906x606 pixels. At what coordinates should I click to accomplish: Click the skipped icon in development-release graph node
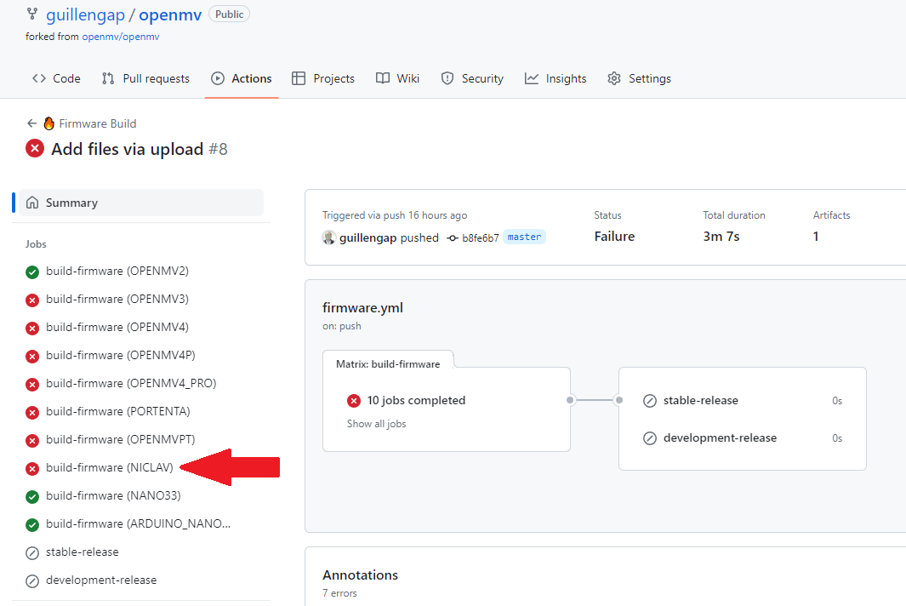click(x=650, y=438)
